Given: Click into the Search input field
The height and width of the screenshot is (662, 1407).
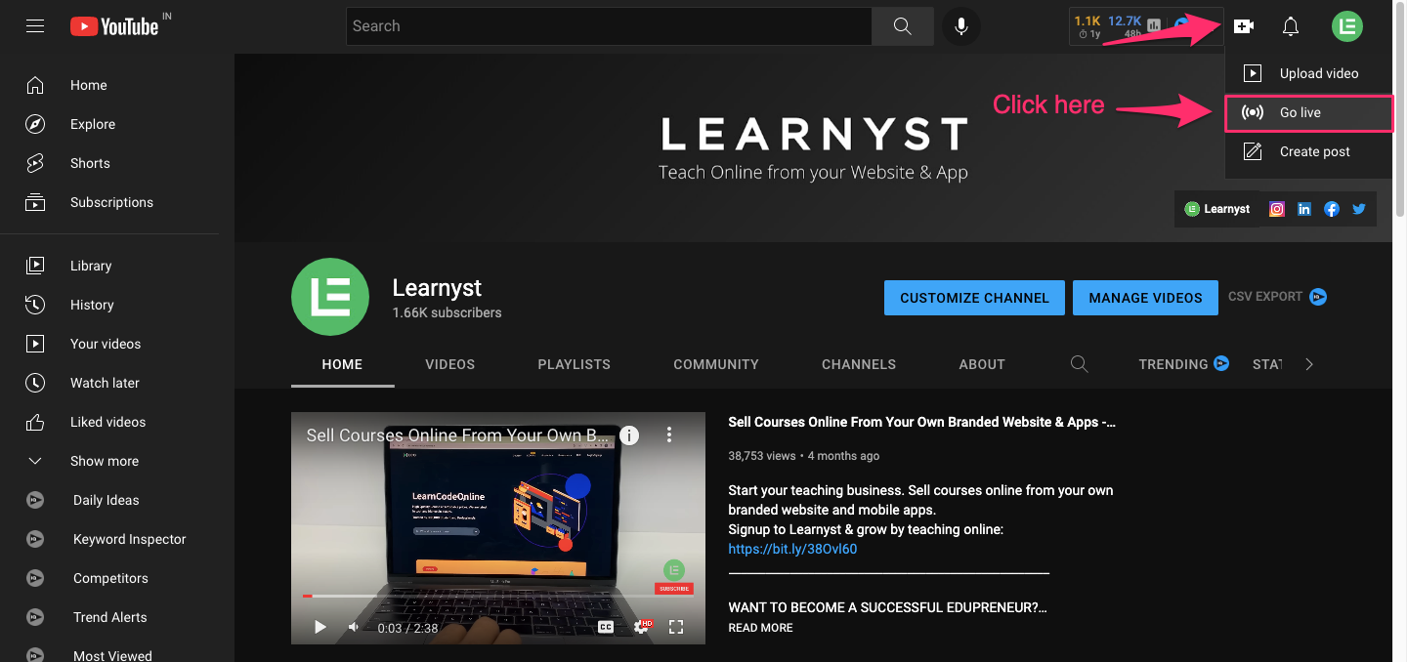Looking at the screenshot, I should pyautogui.click(x=609, y=26).
